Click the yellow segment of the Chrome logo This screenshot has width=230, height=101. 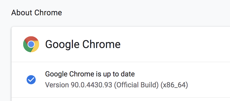pos(36,48)
